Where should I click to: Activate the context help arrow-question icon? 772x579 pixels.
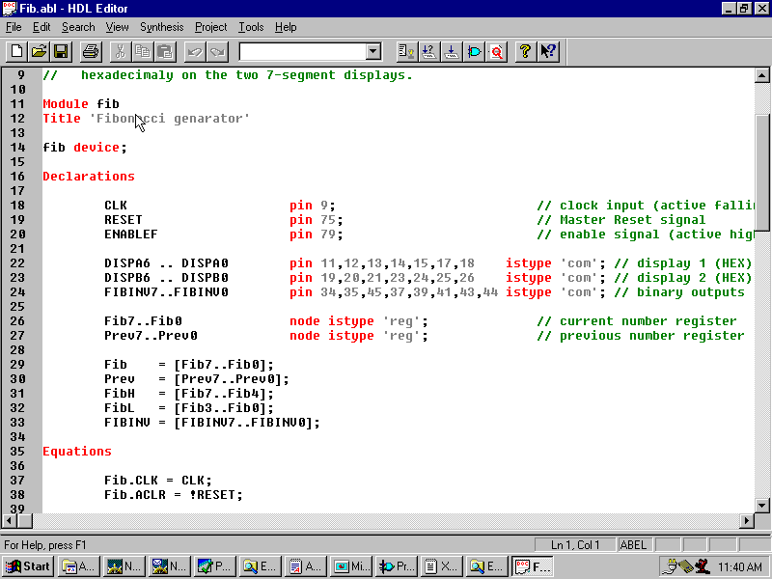[548, 51]
